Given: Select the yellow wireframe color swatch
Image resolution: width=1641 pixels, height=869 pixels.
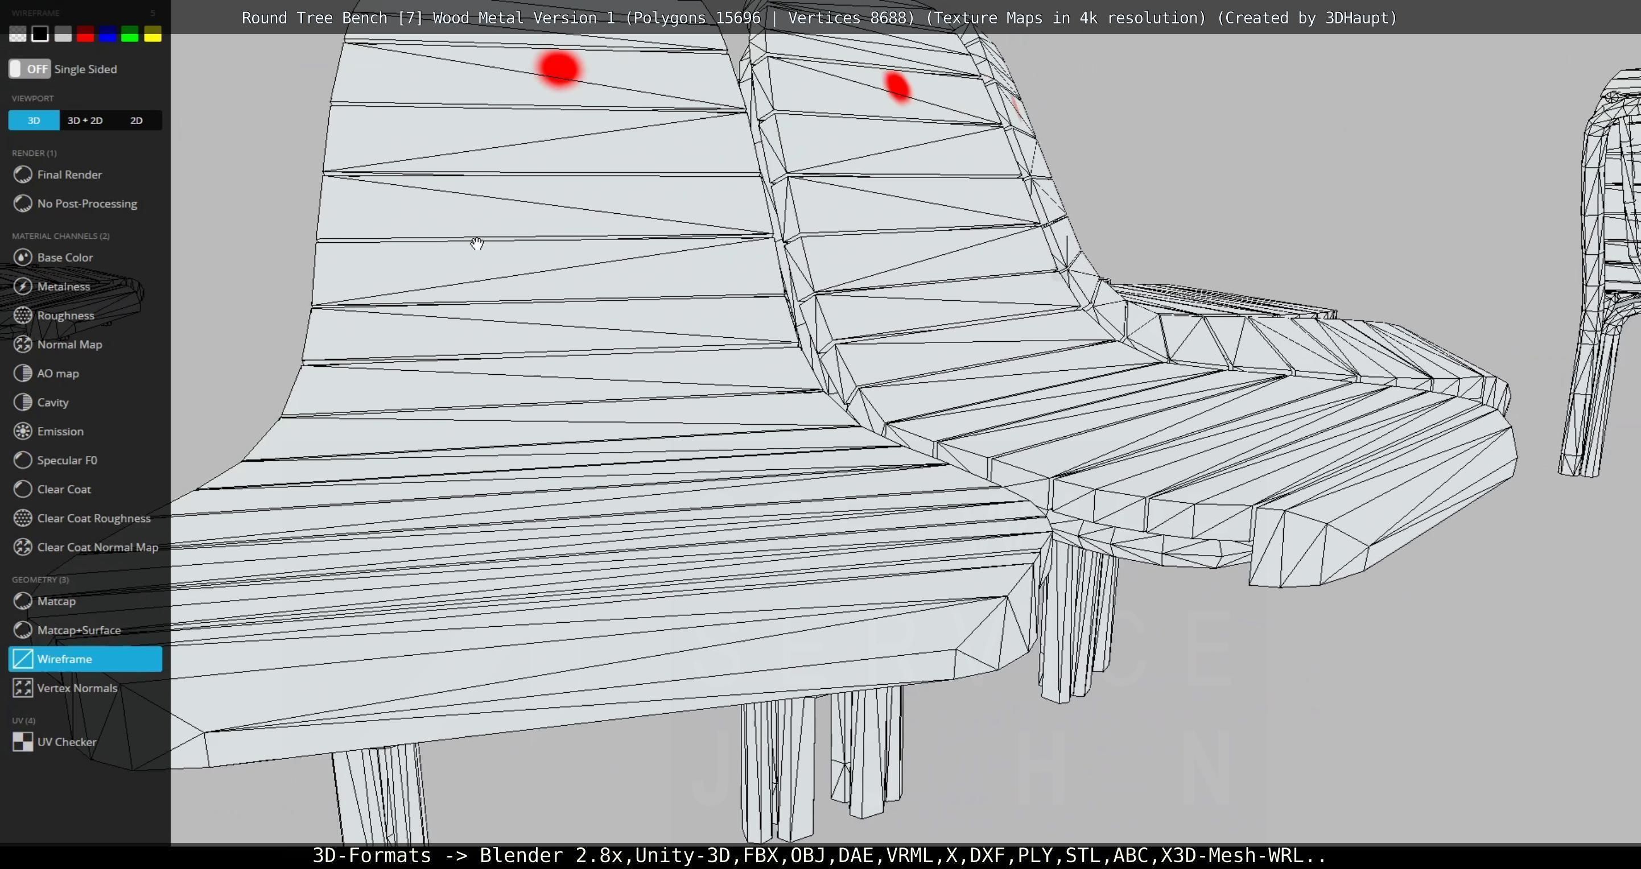Looking at the screenshot, I should click(153, 34).
